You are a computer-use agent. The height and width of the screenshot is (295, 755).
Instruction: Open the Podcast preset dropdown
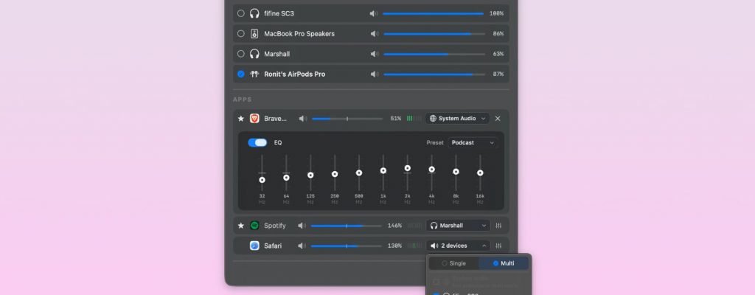(x=473, y=142)
